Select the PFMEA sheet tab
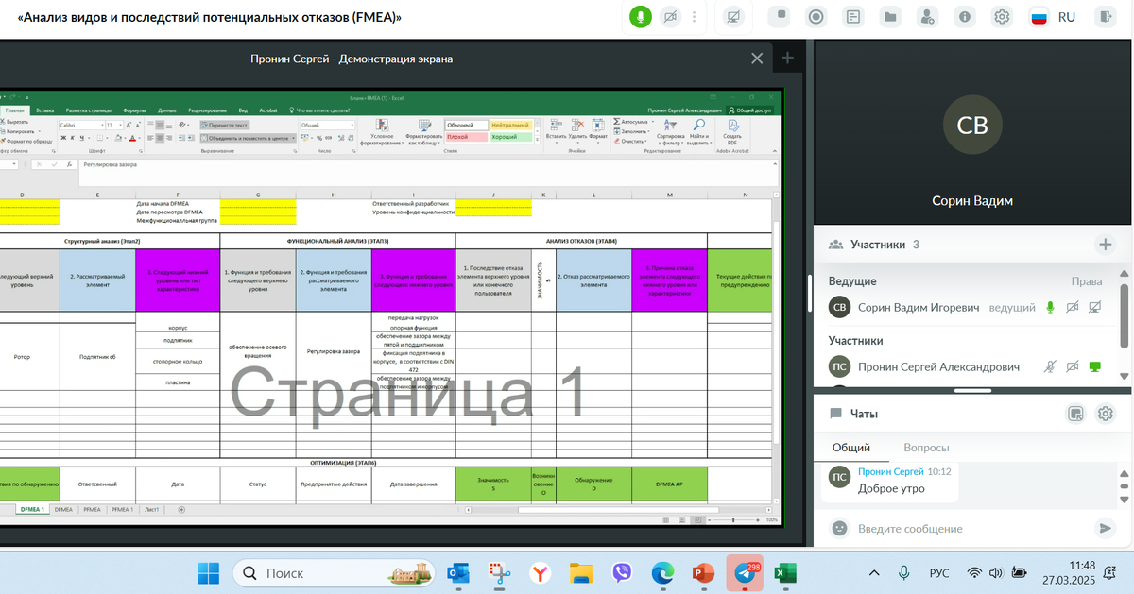The height and width of the screenshot is (594, 1134). (x=93, y=509)
